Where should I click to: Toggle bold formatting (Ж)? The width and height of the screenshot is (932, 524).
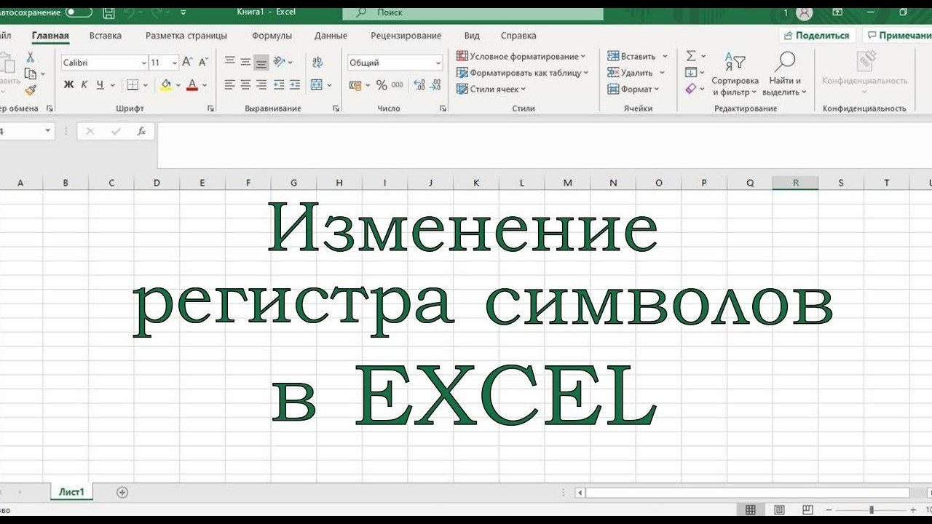tap(68, 85)
